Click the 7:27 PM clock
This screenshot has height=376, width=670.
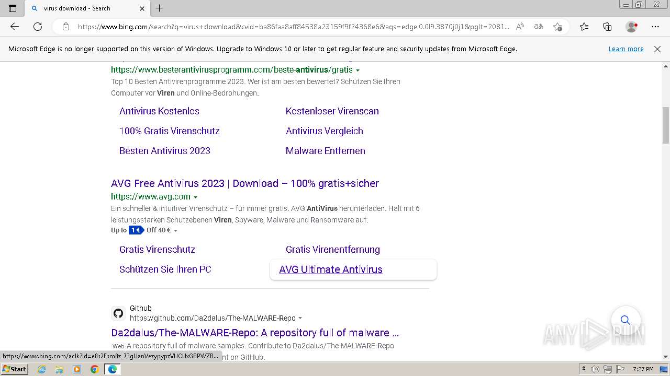pyautogui.click(x=643, y=369)
